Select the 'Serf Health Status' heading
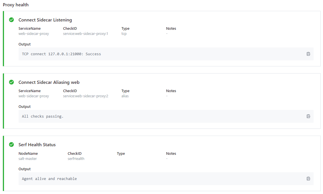The height and width of the screenshot is (194, 323). pyautogui.click(x=37, y=144)
